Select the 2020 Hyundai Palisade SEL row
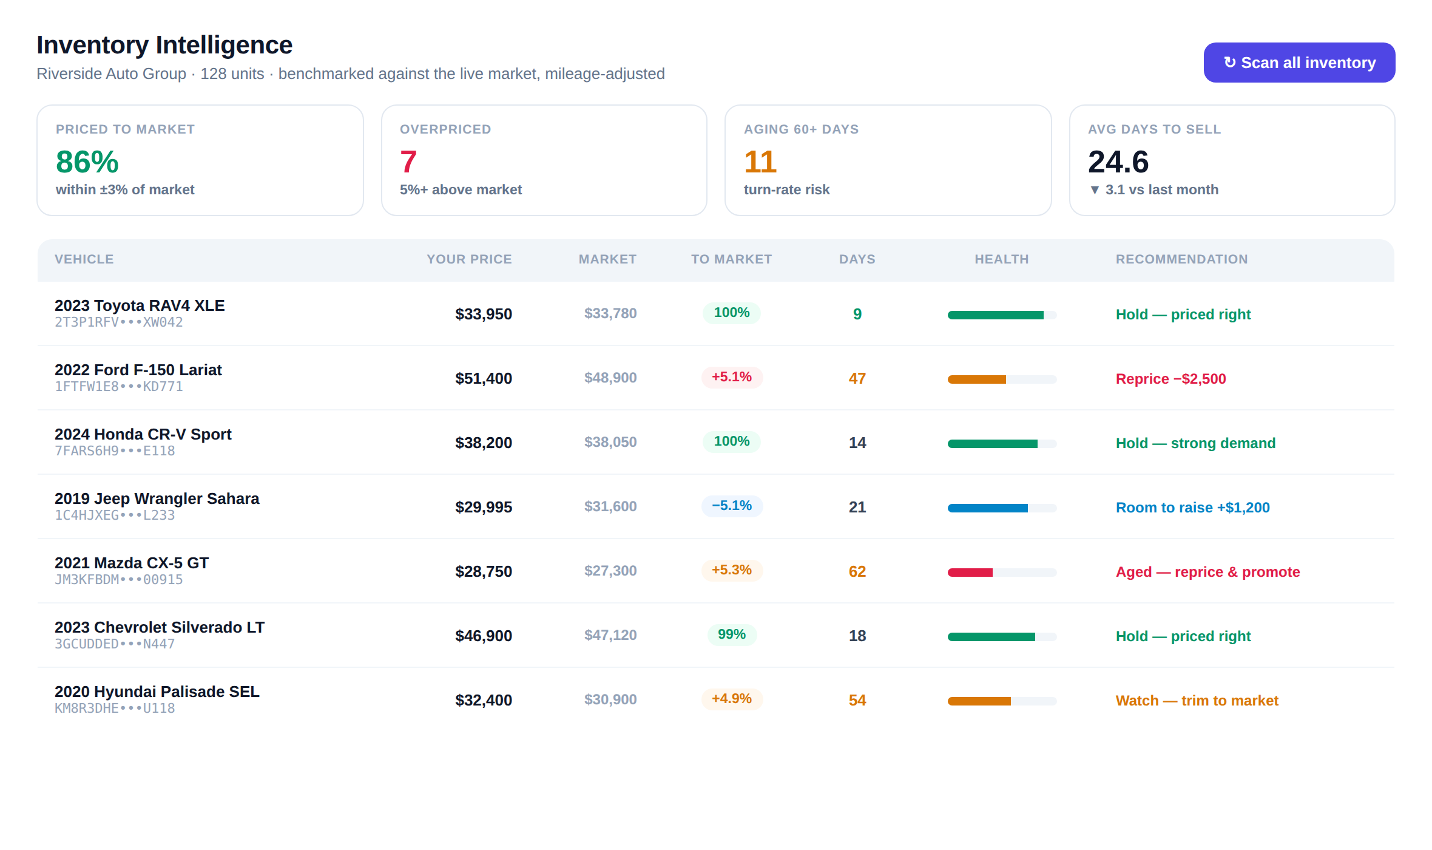Image resolution: width=1432 pixels, height=850 pixels. pyautogui.click(x=716, y=700)
